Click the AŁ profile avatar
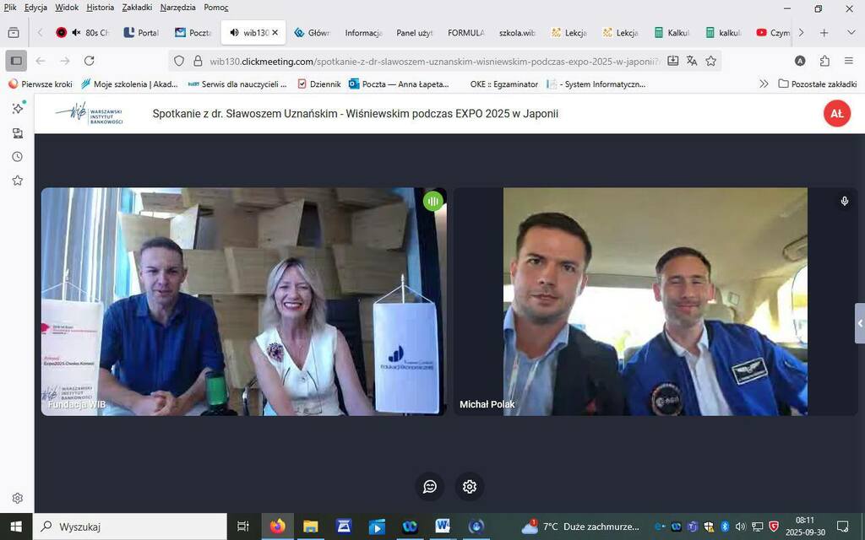Image resolution: width=865 pixels, height=540 pixels. pos(836,114)
